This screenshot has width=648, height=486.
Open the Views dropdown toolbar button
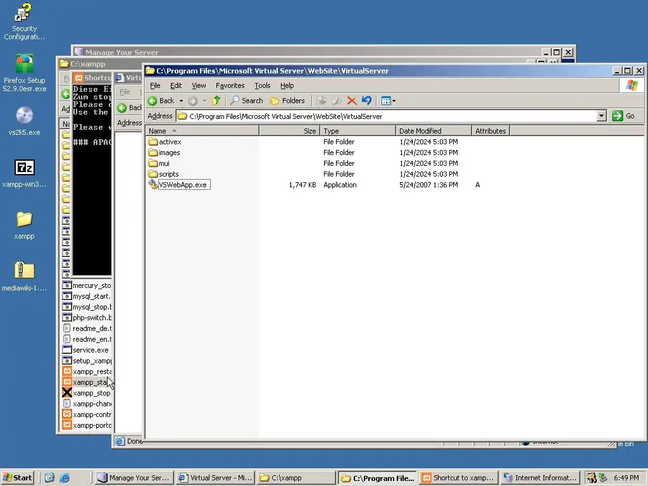click(389, 101)
